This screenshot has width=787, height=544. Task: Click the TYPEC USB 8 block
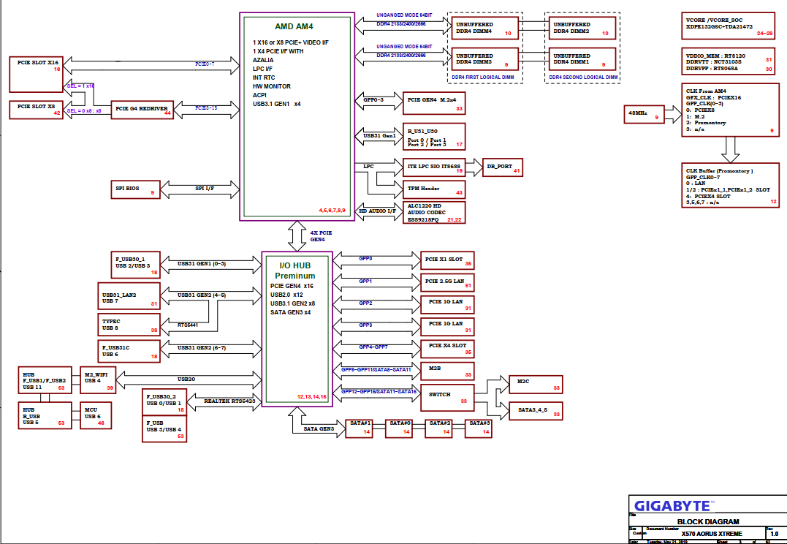pos(129,325)
